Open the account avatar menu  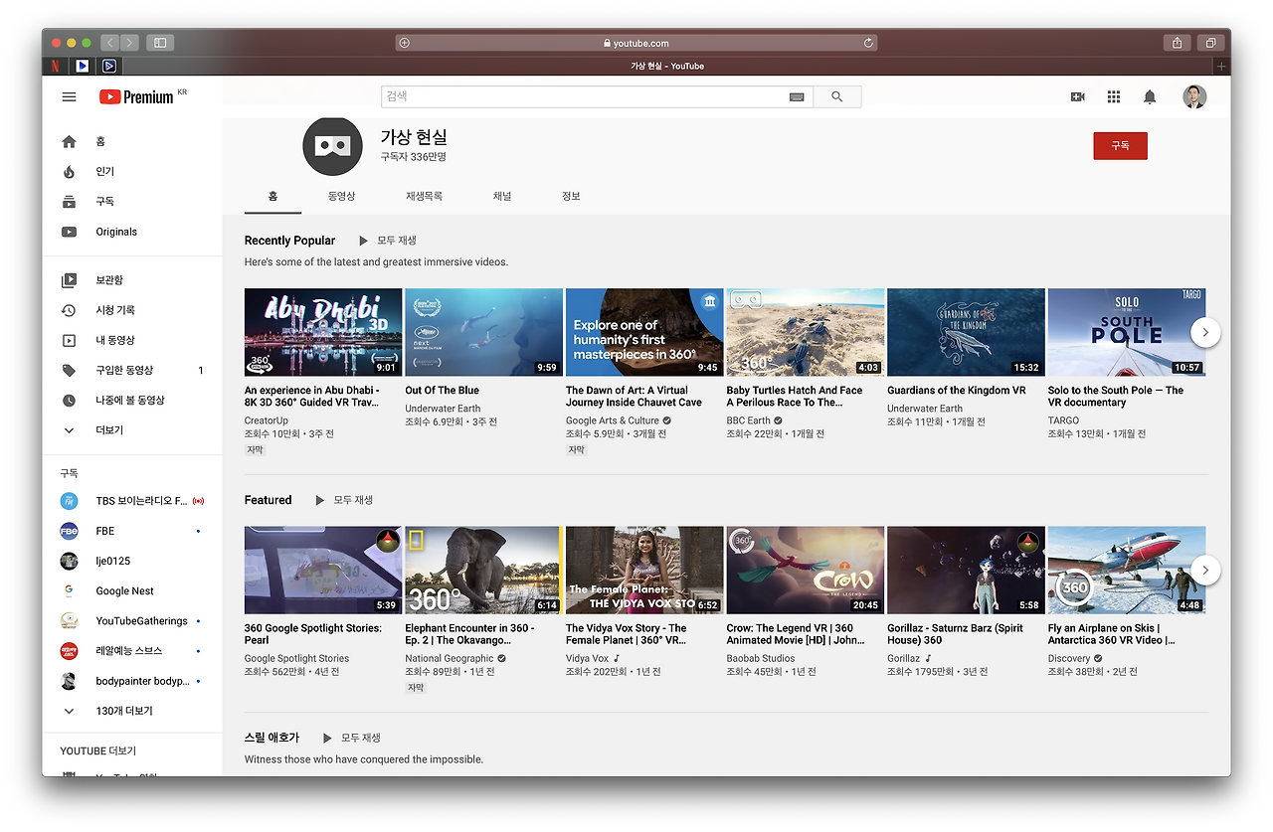point(1194,96)
